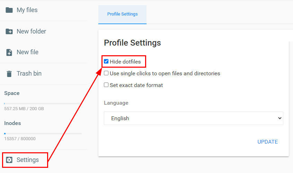The width and height of the screenshot is (293, 173).
Task: Click the My files folder icon
Action: [x=9, y=10]
